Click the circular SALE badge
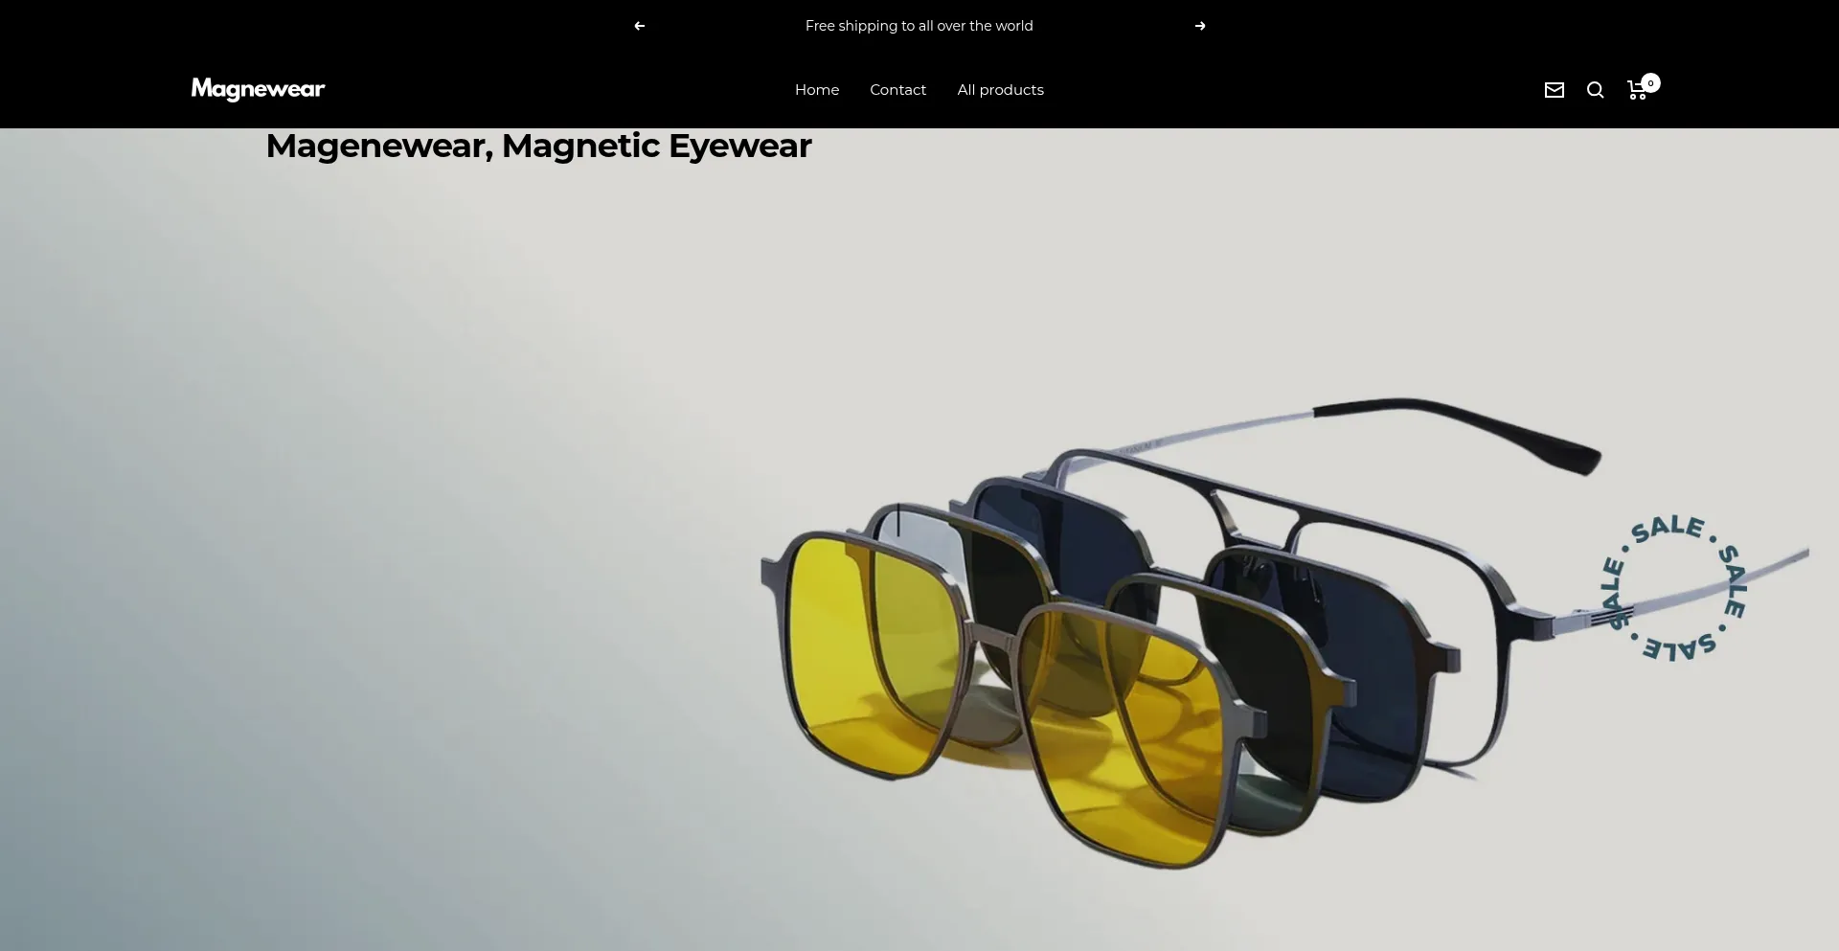This screenshot has width=1839, height=951. (x=1673, y=587)
